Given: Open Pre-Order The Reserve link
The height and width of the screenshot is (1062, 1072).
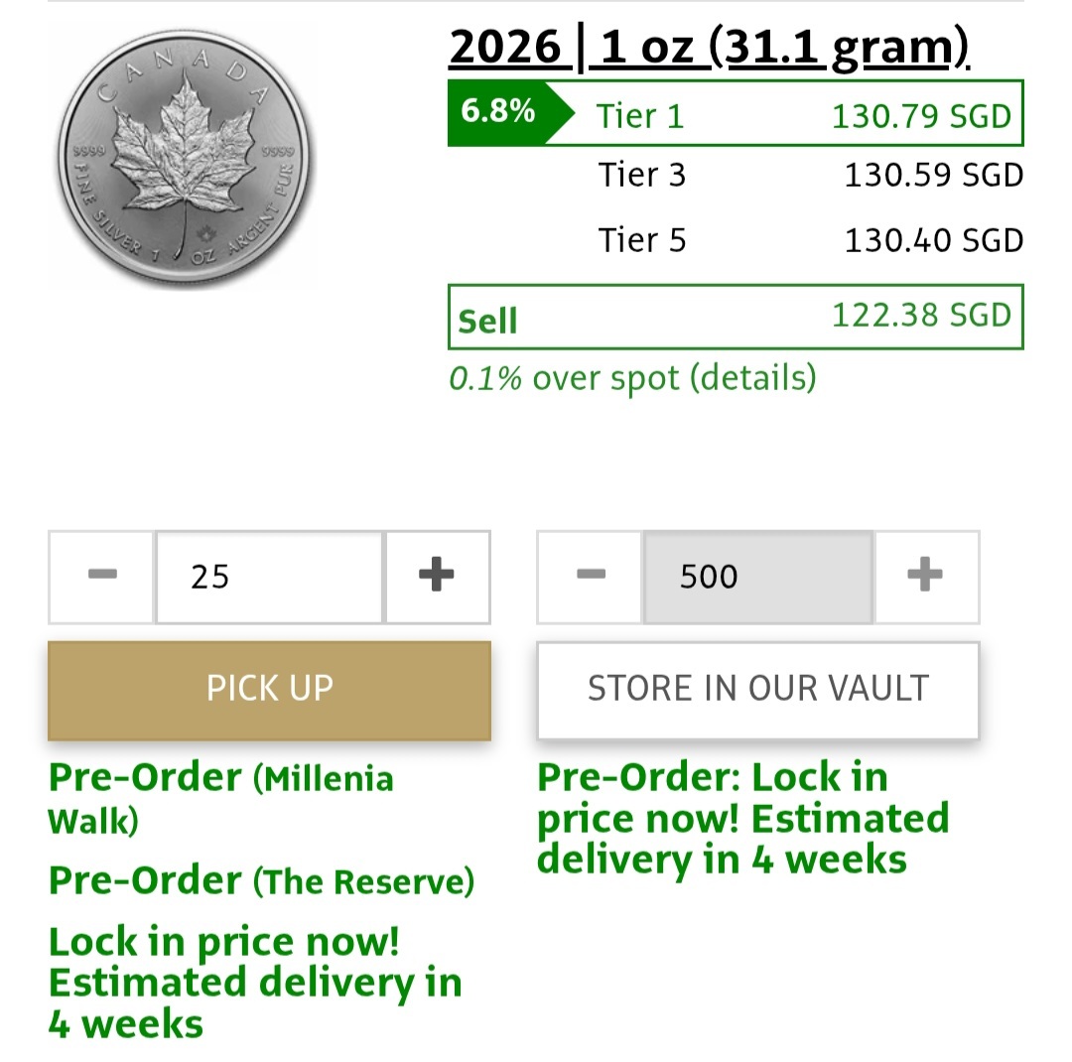Looking at the screenshot, I should point(261,880).
